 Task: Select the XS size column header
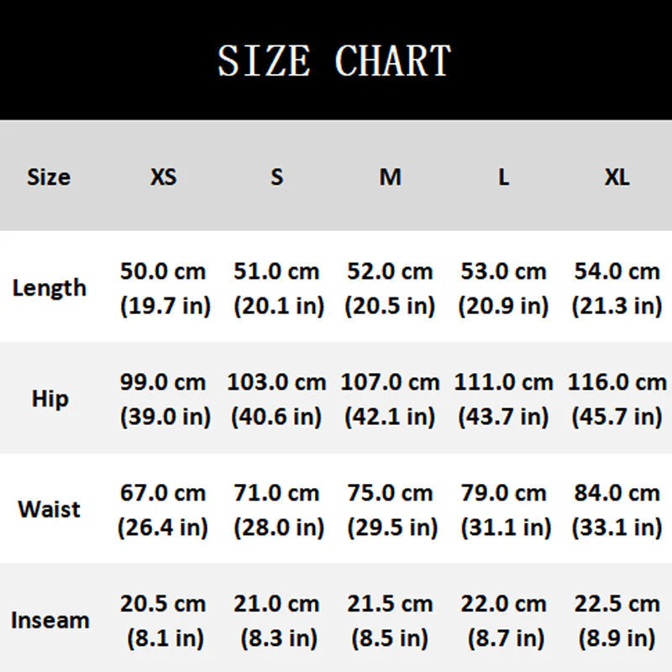tap(164, 177)
